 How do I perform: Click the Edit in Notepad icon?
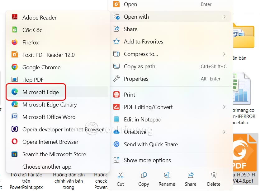coord(116,119)
